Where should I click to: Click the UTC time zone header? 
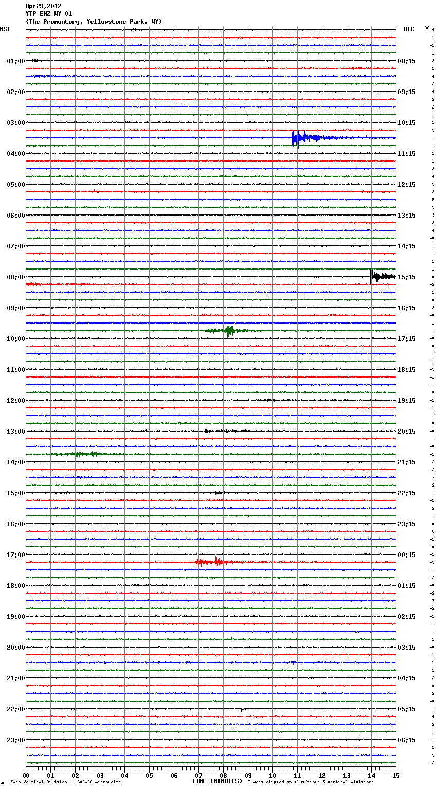pyautogui.click(x=409, y=29)
